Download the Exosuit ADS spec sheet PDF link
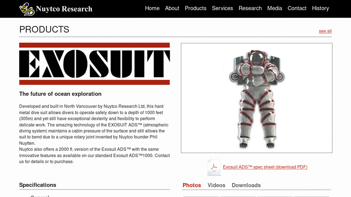The width and height of the screenshot is (351, 197). (265, 167)
